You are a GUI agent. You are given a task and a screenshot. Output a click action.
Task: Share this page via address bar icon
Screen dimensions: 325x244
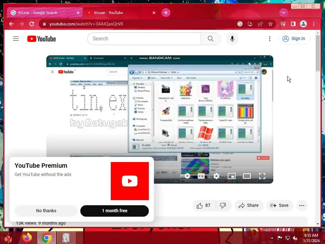260,24
